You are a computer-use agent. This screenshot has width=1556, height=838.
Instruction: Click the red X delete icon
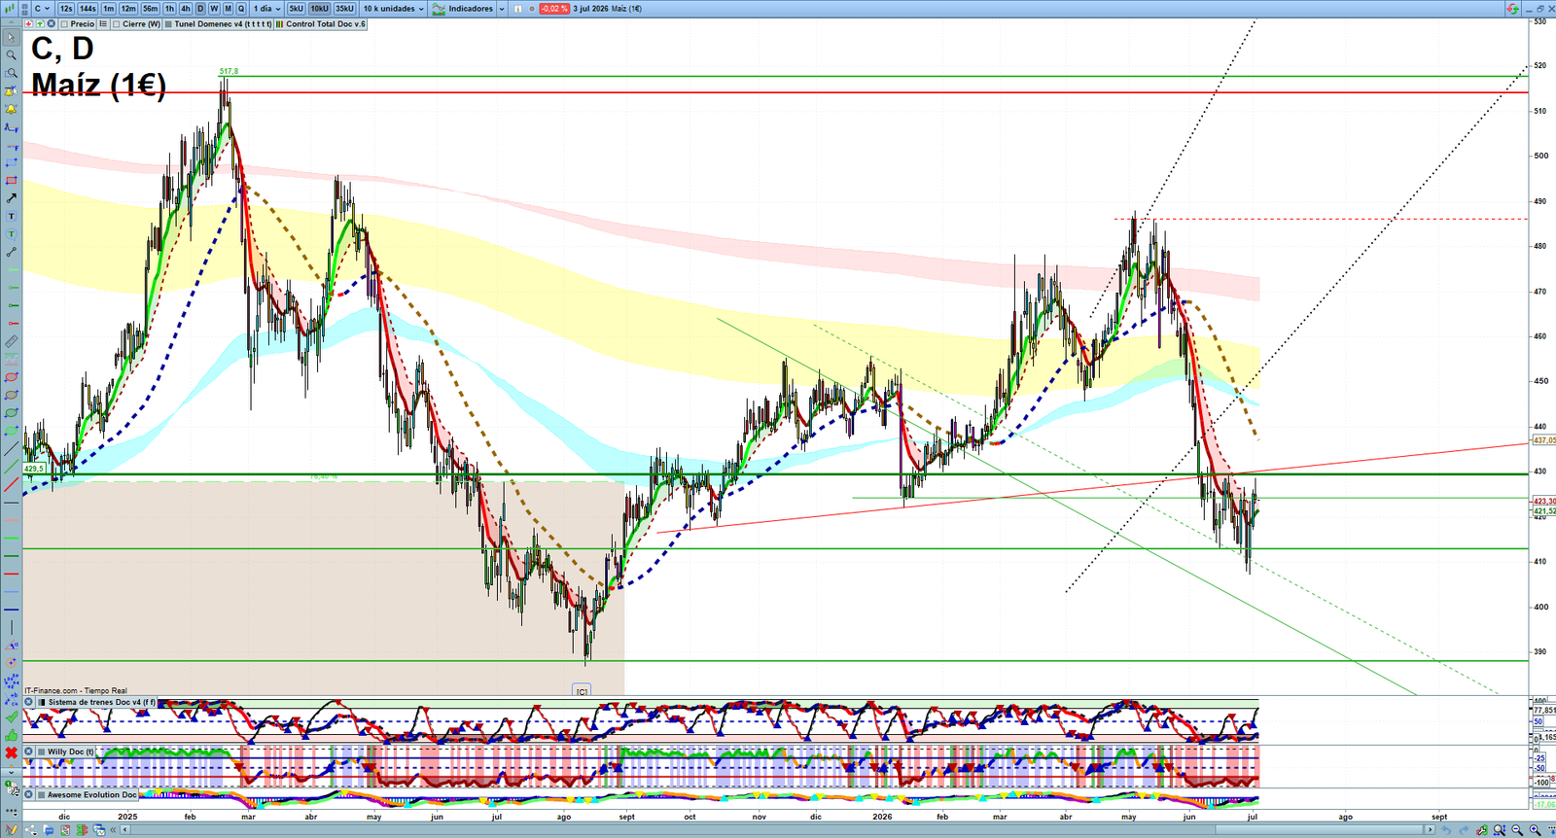(x=12, y=752)
